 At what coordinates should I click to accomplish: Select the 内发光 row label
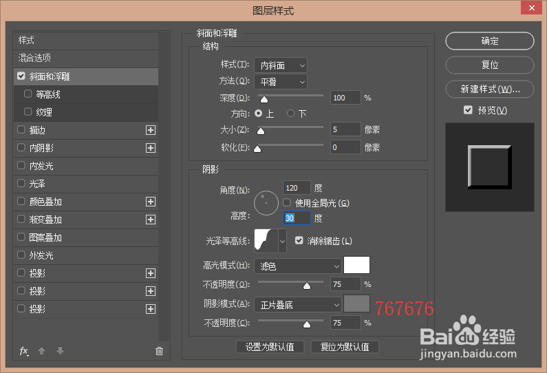[41, 166]
